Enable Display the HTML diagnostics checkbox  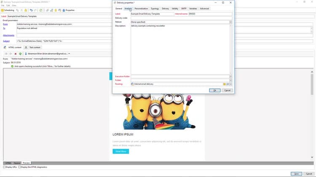[19, 167]
